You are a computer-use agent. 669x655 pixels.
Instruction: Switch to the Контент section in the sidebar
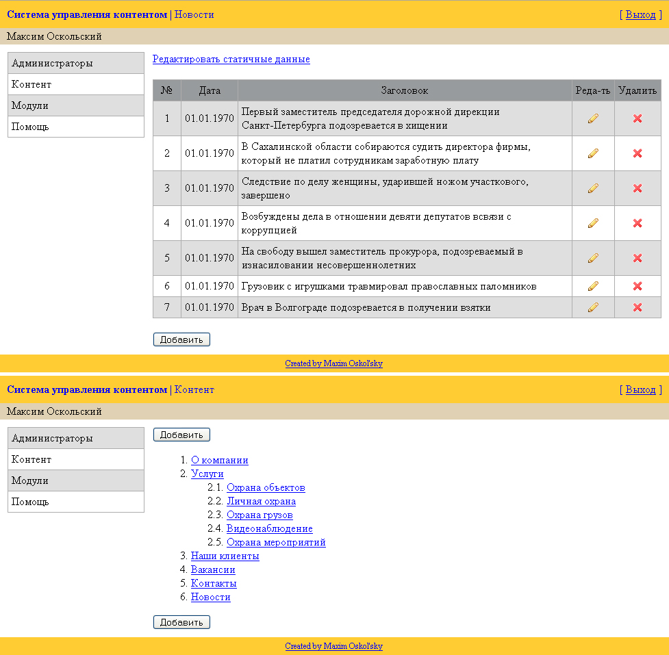tap(31, 84)
